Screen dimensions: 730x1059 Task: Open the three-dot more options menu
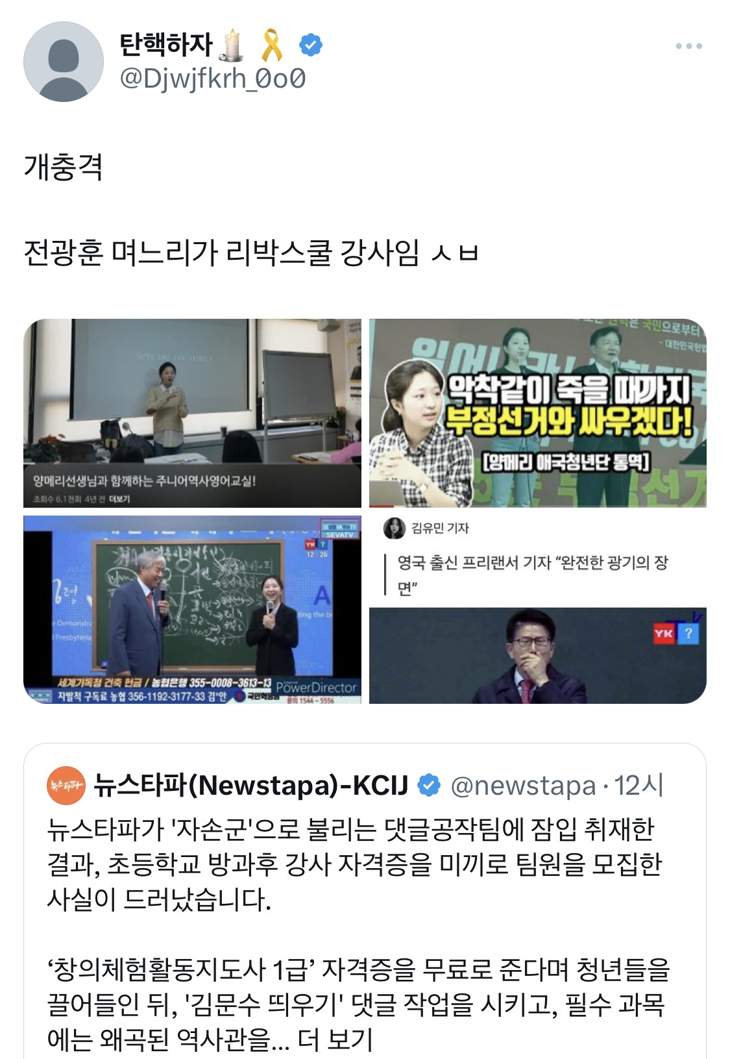(688, 46)
